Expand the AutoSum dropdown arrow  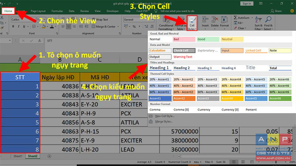click(252, 18)
